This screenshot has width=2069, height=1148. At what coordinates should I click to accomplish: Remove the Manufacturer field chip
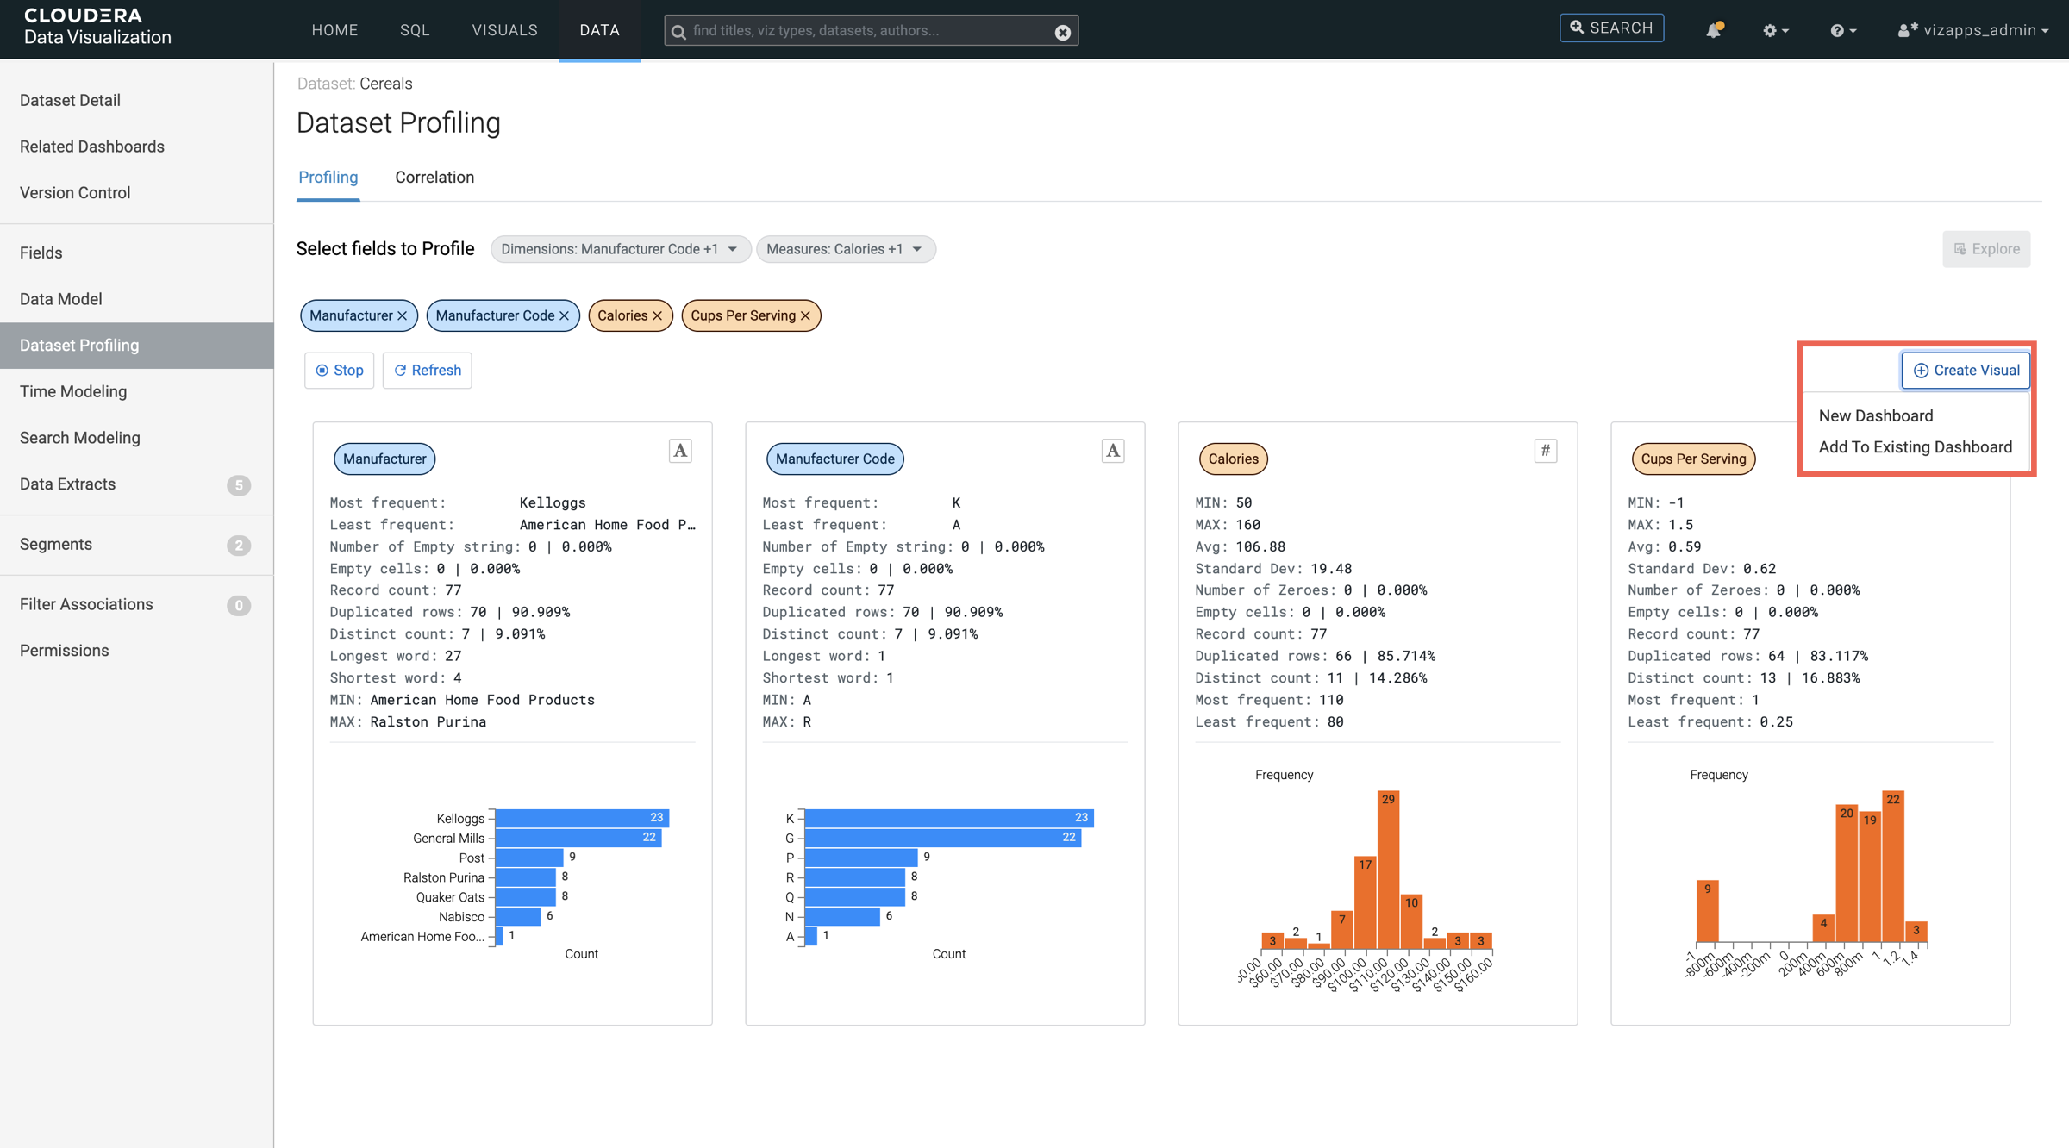tap(402, 315)
